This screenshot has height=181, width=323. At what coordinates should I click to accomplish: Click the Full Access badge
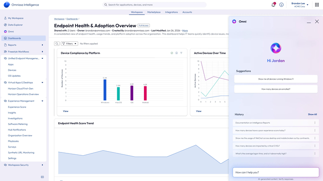(144, 26)
